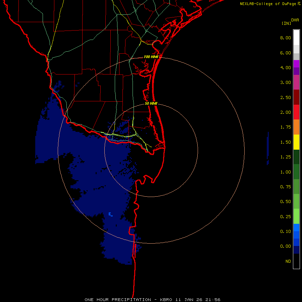Click the 8.00 legend value
This screenshot has width=302, height=302.
(x=286, y=38)
